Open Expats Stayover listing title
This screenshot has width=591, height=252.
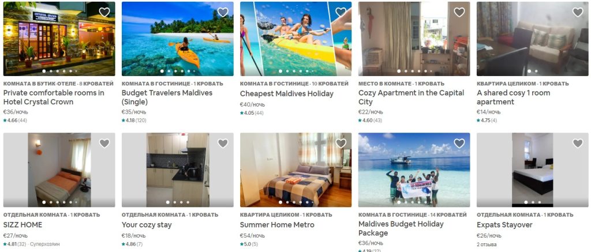point(504,225)
